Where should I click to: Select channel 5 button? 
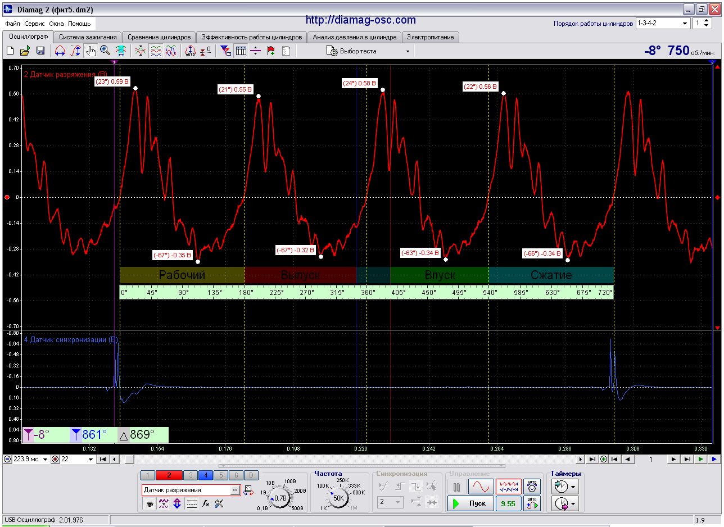pyautogui.click(x=221, y=475)
